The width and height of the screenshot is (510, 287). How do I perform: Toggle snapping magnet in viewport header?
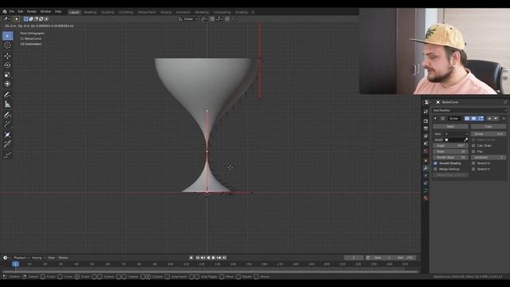tap(213, 19)
